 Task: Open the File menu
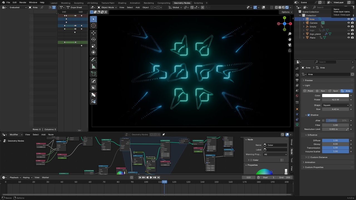(x=8, y=2)
